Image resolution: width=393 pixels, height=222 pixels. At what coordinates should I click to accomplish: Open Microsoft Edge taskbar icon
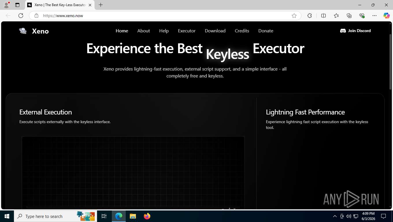tap(119, 216)
